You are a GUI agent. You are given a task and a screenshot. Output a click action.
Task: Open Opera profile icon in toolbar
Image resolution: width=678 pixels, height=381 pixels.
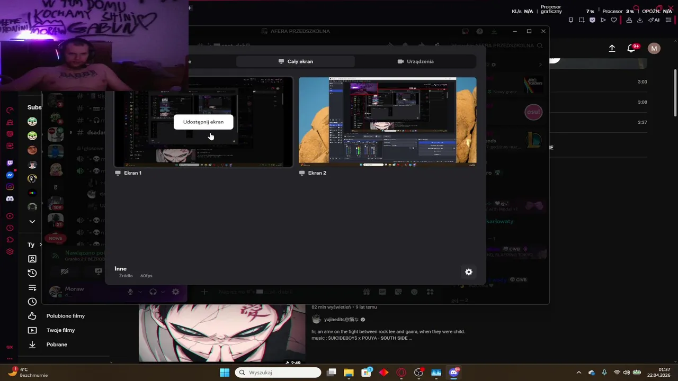click(629, 20)
